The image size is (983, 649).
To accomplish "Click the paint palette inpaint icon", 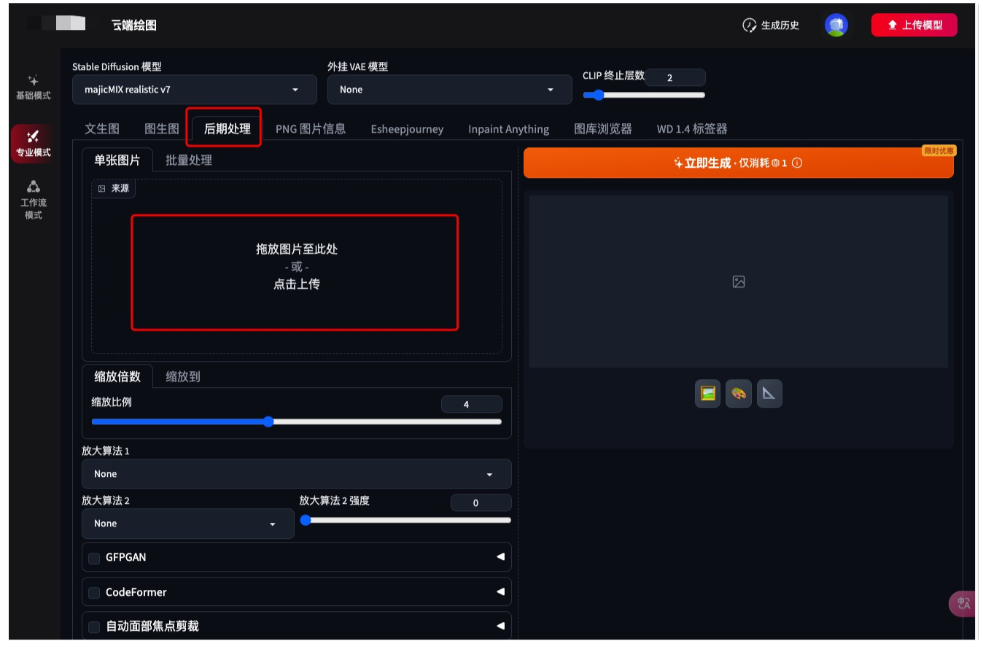I will click(x=739, y=394).
